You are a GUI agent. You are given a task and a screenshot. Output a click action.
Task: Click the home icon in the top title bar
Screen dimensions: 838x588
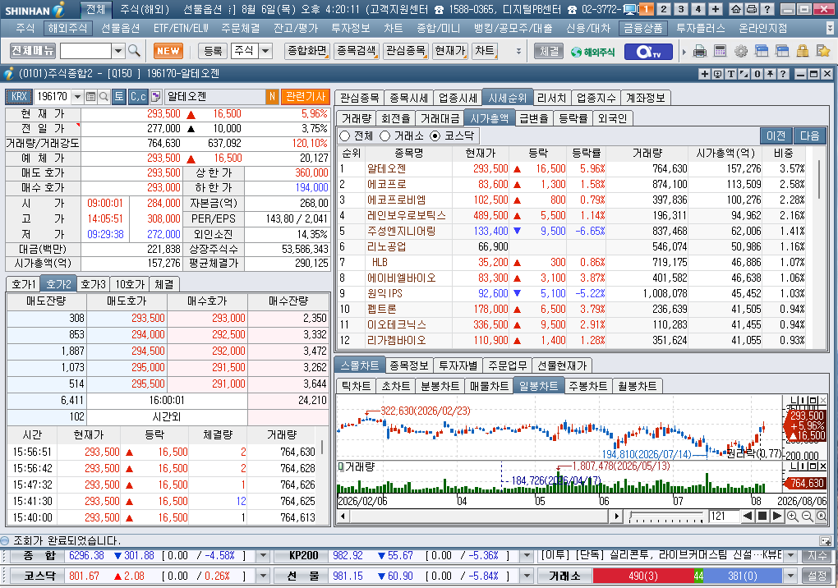click(x=736, y=9)
